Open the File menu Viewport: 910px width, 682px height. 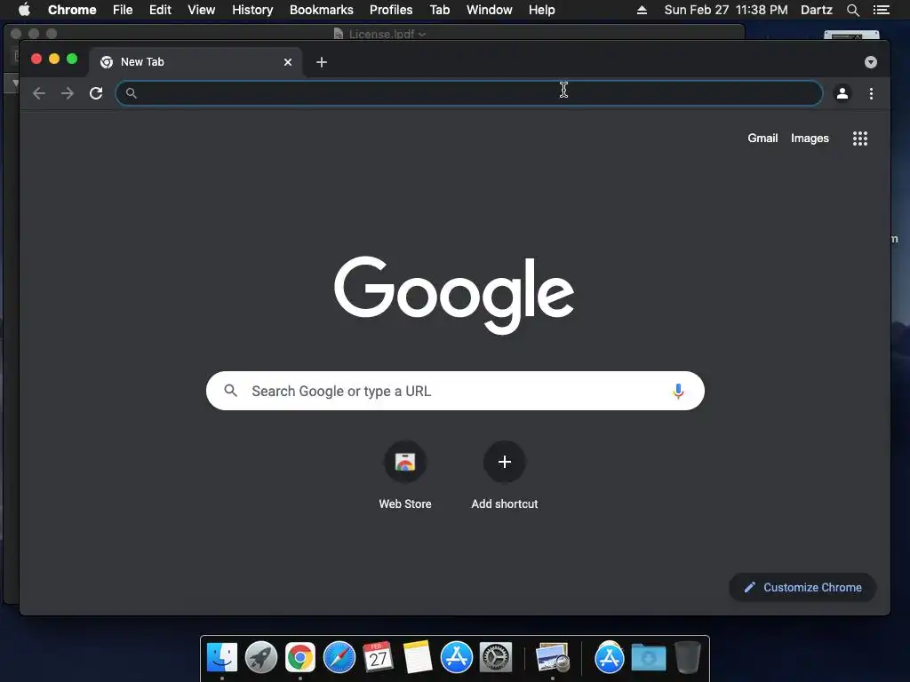pyautogui.click(x=123, y=10)
